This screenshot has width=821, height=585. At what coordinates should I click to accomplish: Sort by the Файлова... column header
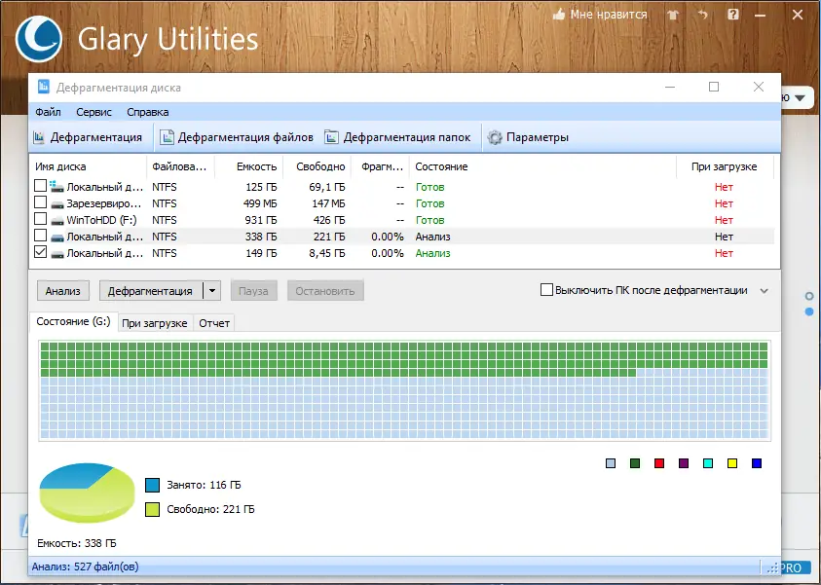[x=180, y=166]
